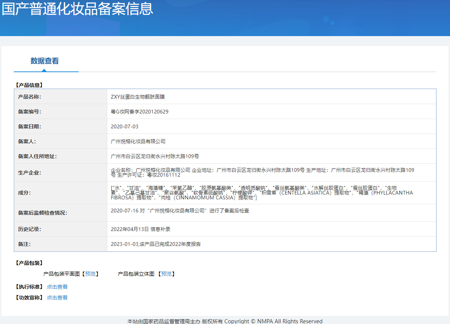The image size is (450, 324).
Task: Open the 数据查看 tab
Action: pos(45,61)
